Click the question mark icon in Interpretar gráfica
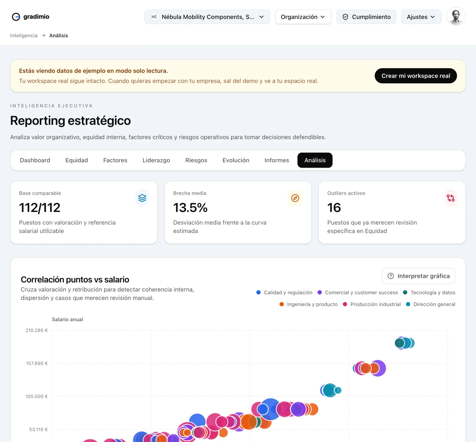 click(391, 276)
